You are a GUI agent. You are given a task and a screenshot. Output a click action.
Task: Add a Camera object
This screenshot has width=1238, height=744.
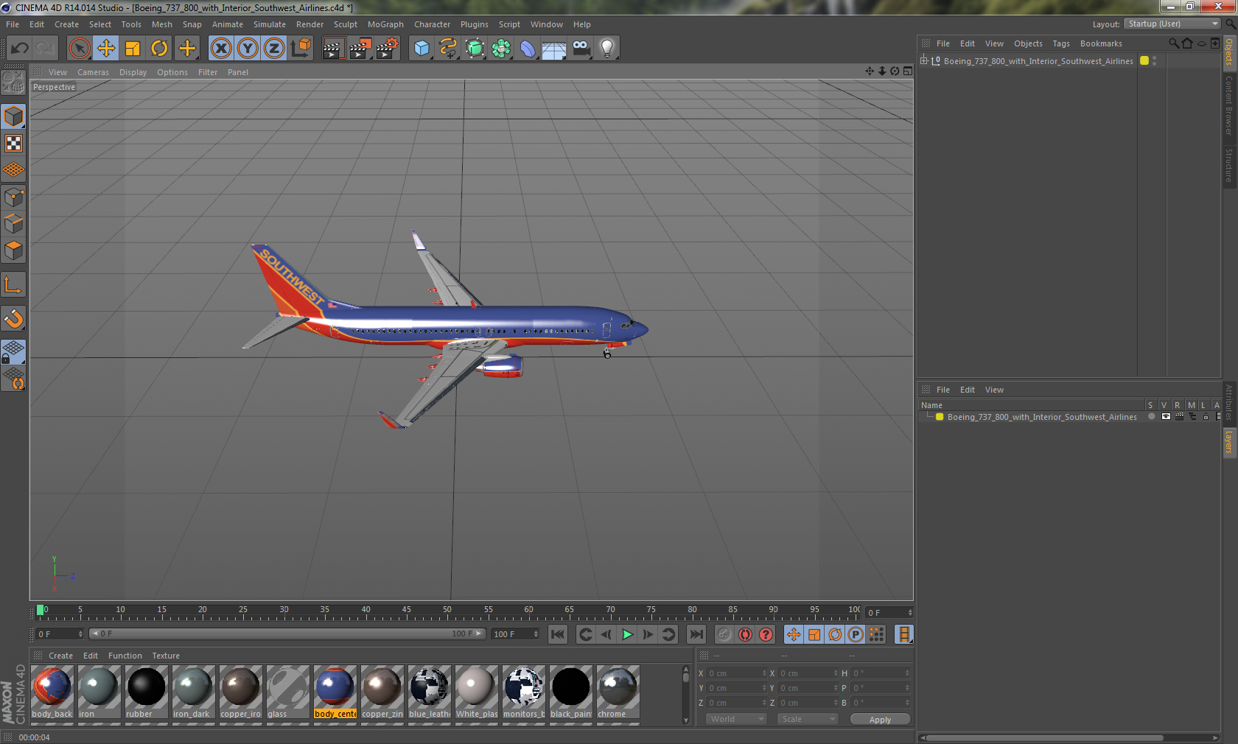coord(581,49)
